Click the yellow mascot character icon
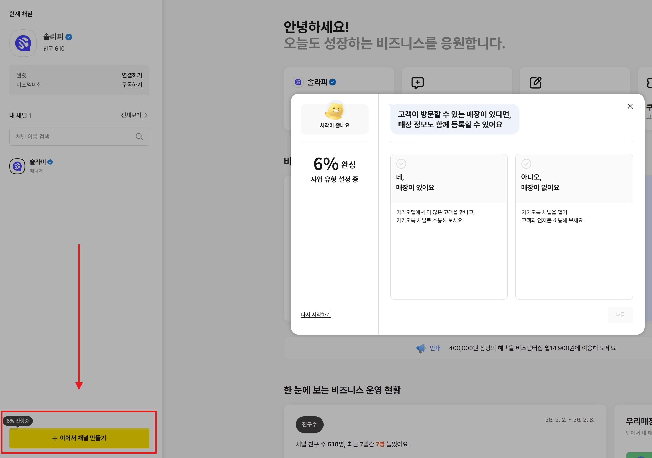Screen dimensions: 652x458 pos(335,110)
